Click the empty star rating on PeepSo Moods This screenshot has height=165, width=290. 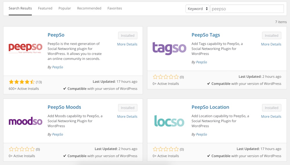click(22, 149)
